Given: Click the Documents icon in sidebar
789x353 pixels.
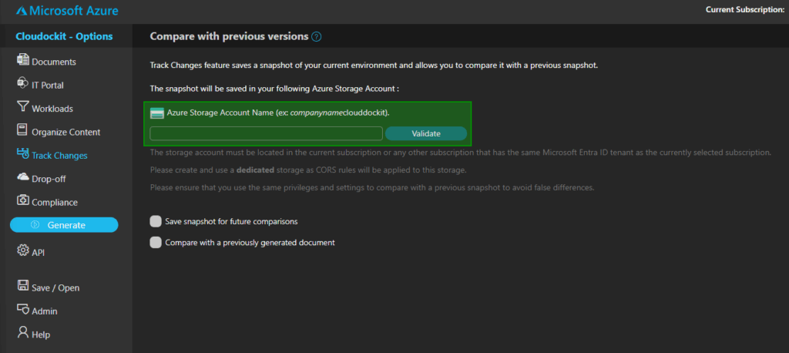Looking at the screenshot, I should tap(22, 61).
